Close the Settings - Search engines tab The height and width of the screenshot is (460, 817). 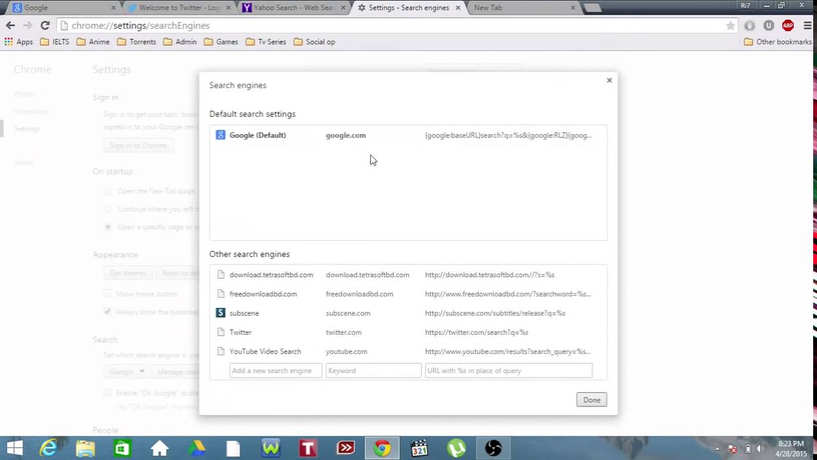[458, 8]
